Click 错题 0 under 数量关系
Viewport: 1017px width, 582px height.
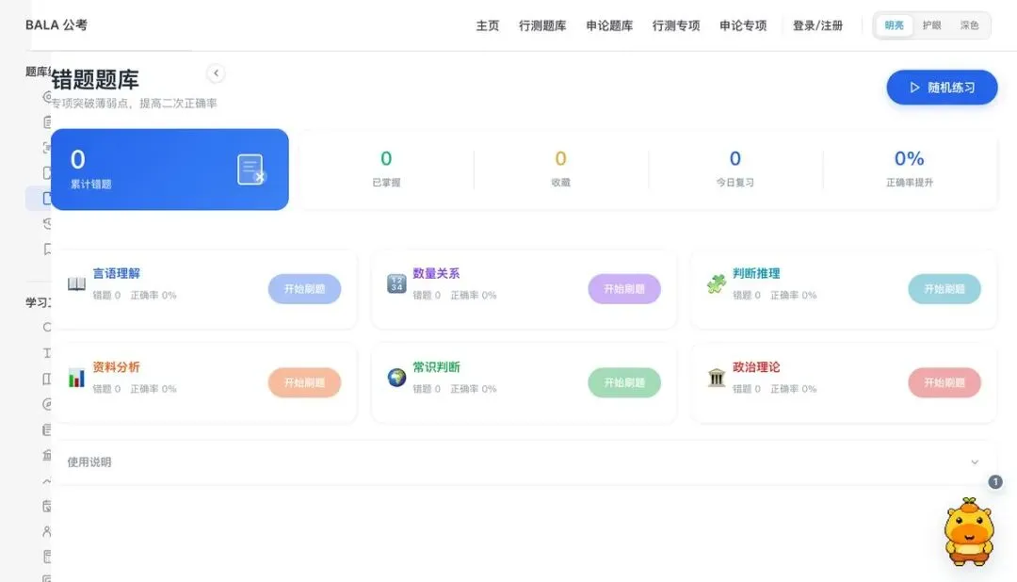427,295
